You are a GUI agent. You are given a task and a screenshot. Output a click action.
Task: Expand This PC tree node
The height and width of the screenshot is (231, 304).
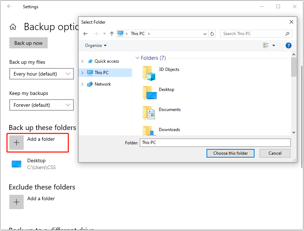coord(82,73)
